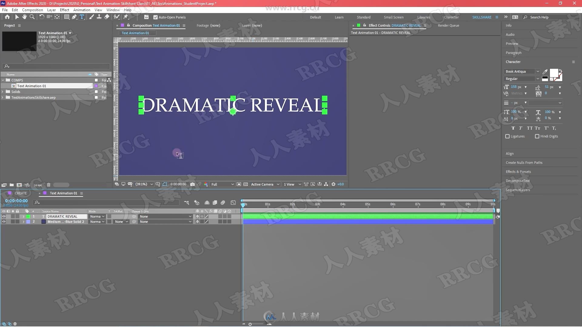Enable Frame Blending for the composition
The image size is (582, 327).
coord(215,203)
